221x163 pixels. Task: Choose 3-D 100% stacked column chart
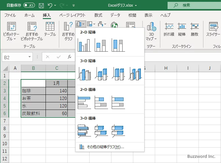click(118, 74)
